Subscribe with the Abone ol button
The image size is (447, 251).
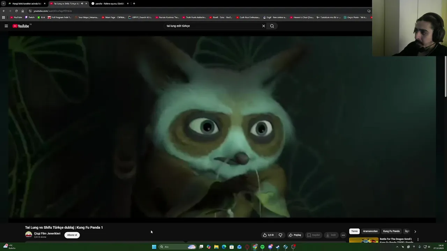pyautogui.click(x=72, y=235)
